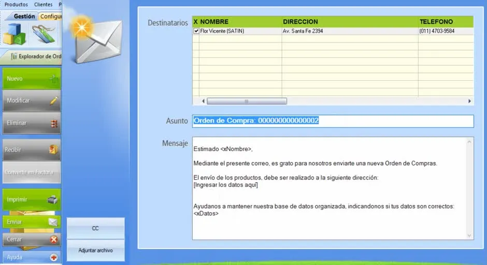Click the Imprimir button
Screen dimensions: 487x265
click(x=32, y=199)
